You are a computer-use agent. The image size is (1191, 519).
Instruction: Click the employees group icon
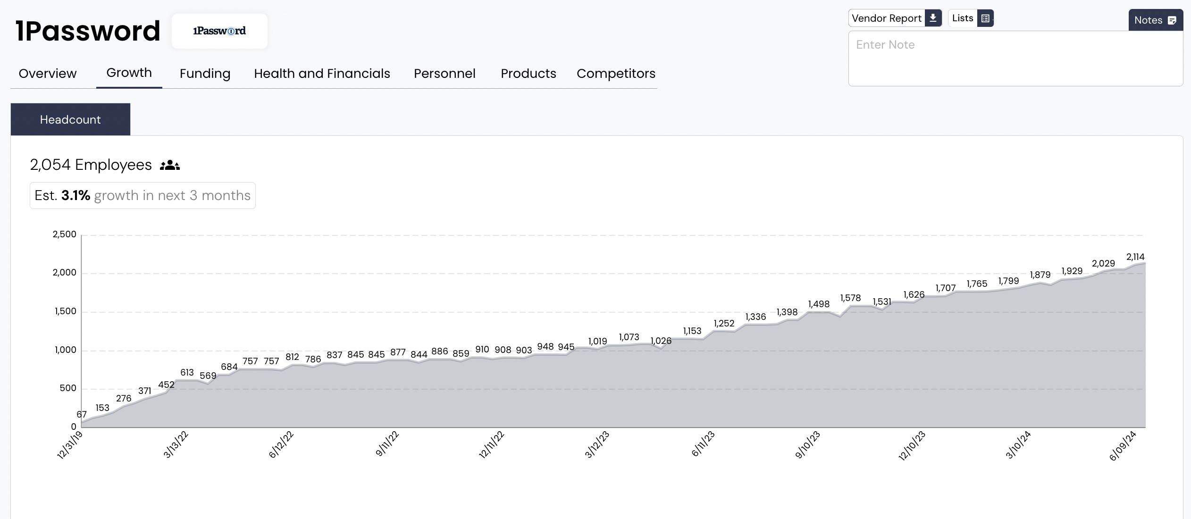click(169, 165)
